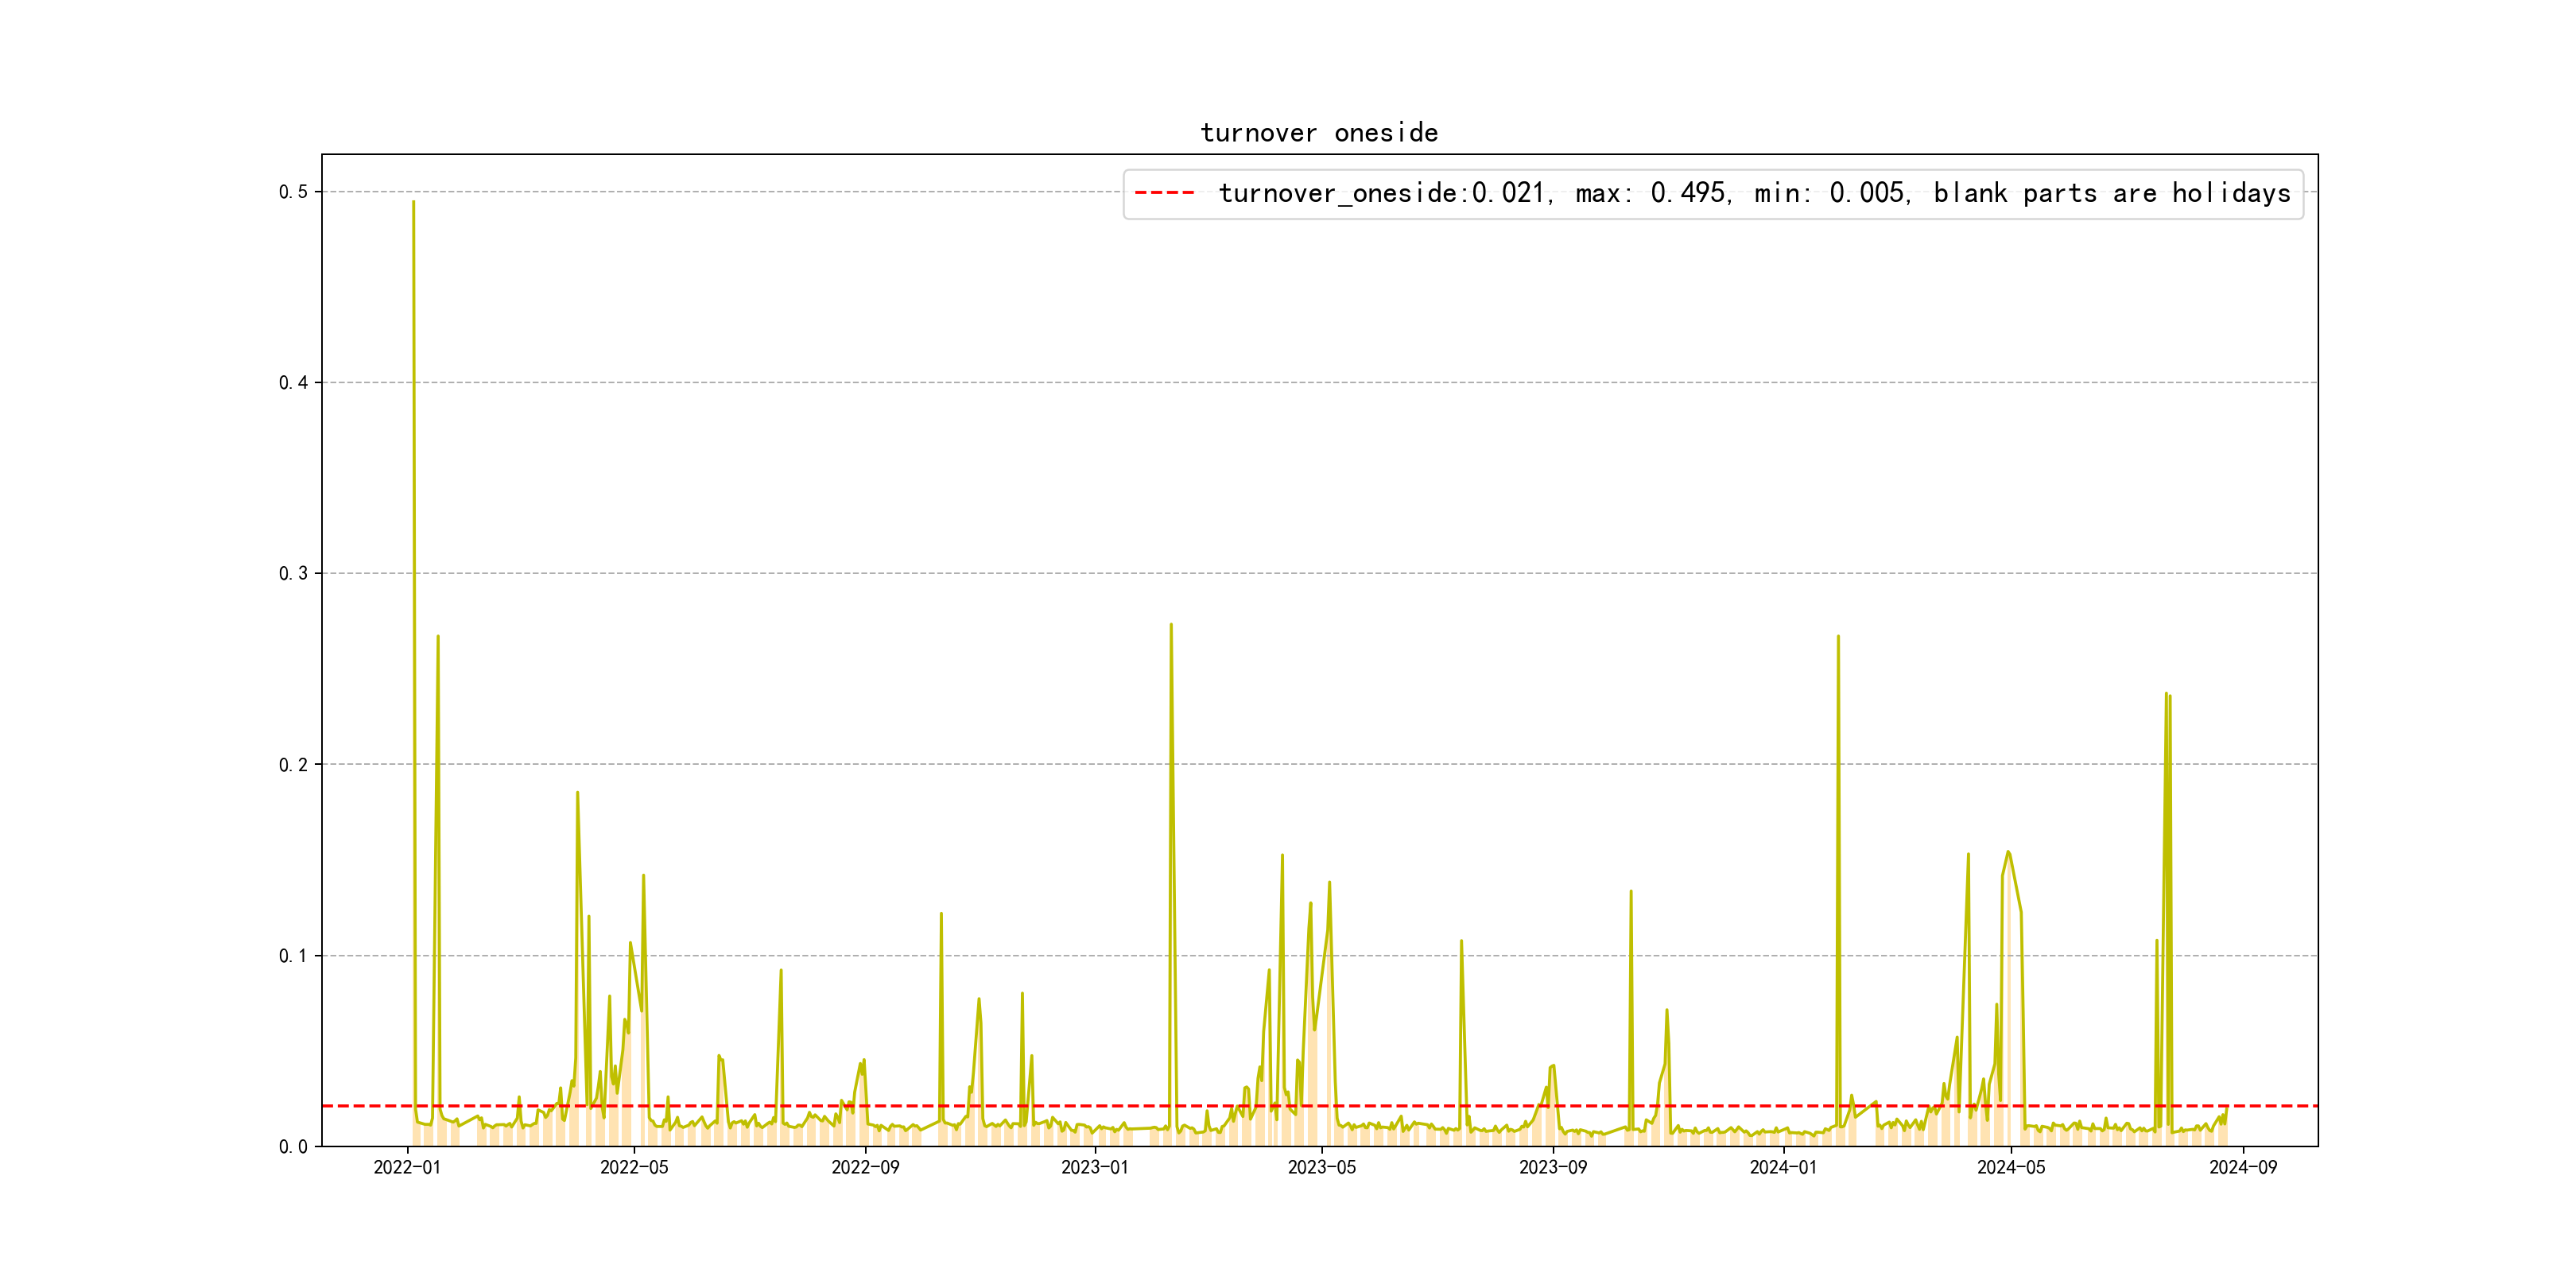Click the peak of the 0.495 spike
Image resolution: width=2576 pixels, height=1288 pixels.
413,202
